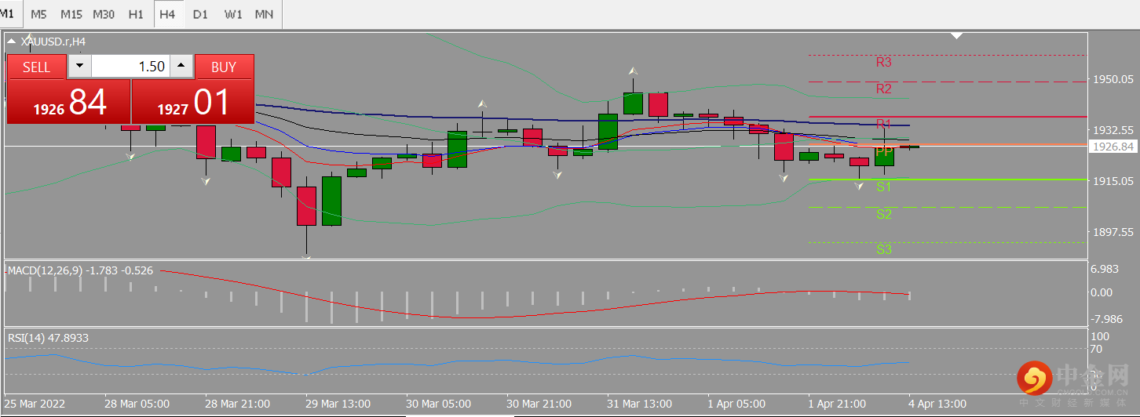Click the 28 Mar 21:00 time axis label
1140x417 pixels.
pos(237,404)
